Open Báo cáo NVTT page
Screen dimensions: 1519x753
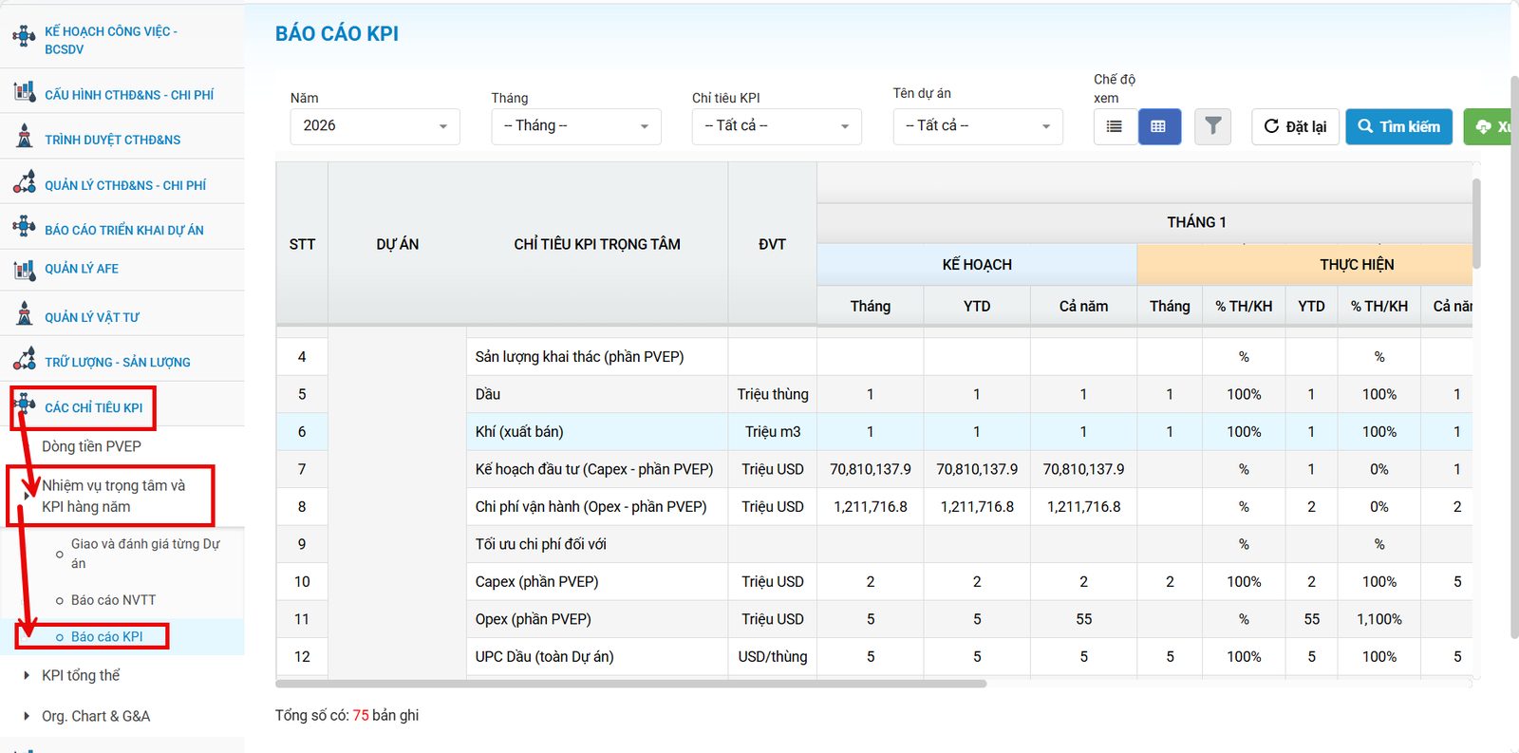(x=113, y=600)
